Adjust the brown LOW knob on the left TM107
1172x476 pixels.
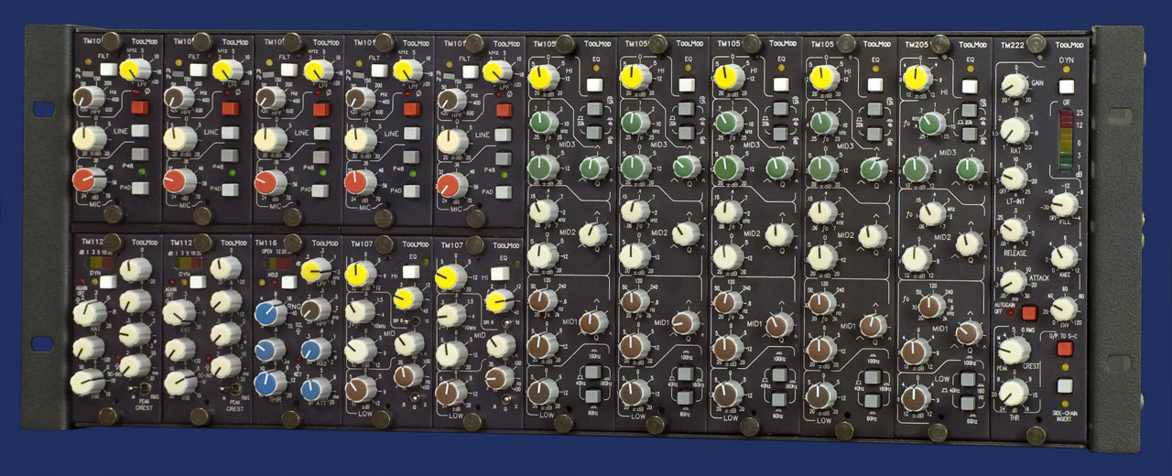[x=360, y=390]
